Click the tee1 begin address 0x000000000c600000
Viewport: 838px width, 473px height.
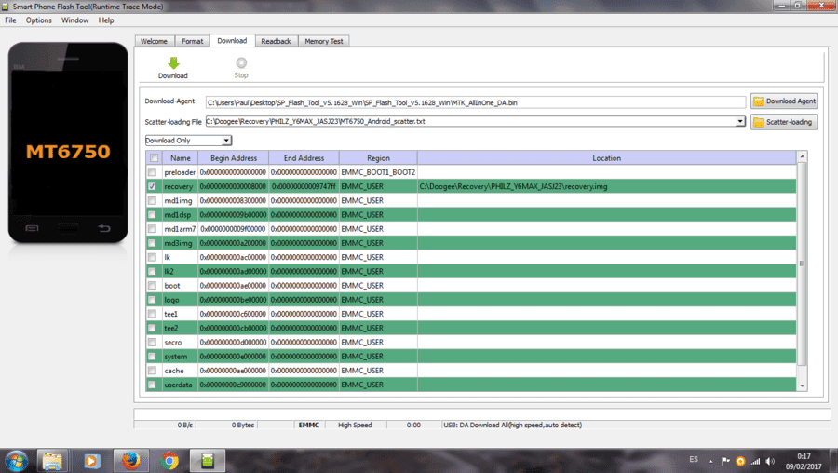pyautogui.click(x=233, y=314)
